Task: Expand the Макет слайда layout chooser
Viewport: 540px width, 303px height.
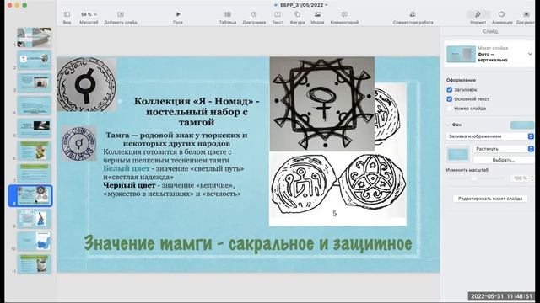Action: click(530, 54)
